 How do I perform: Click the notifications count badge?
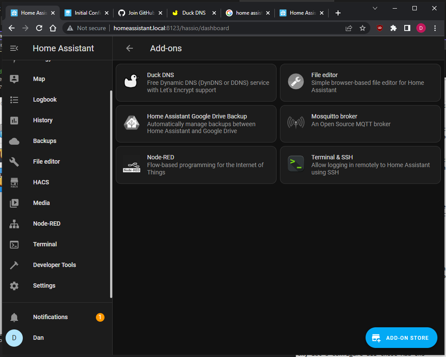click(100, 317)
